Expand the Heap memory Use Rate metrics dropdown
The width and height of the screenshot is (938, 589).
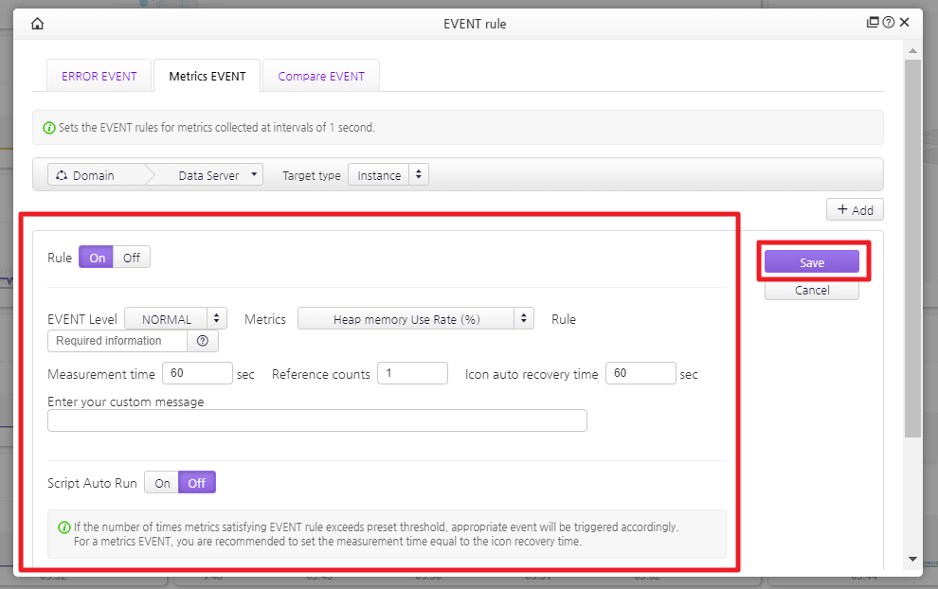click(415, 319)
